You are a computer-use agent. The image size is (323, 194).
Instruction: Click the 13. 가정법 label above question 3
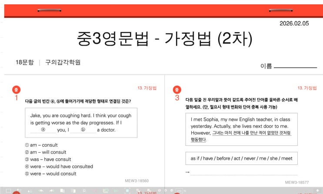tap(307, 88)
